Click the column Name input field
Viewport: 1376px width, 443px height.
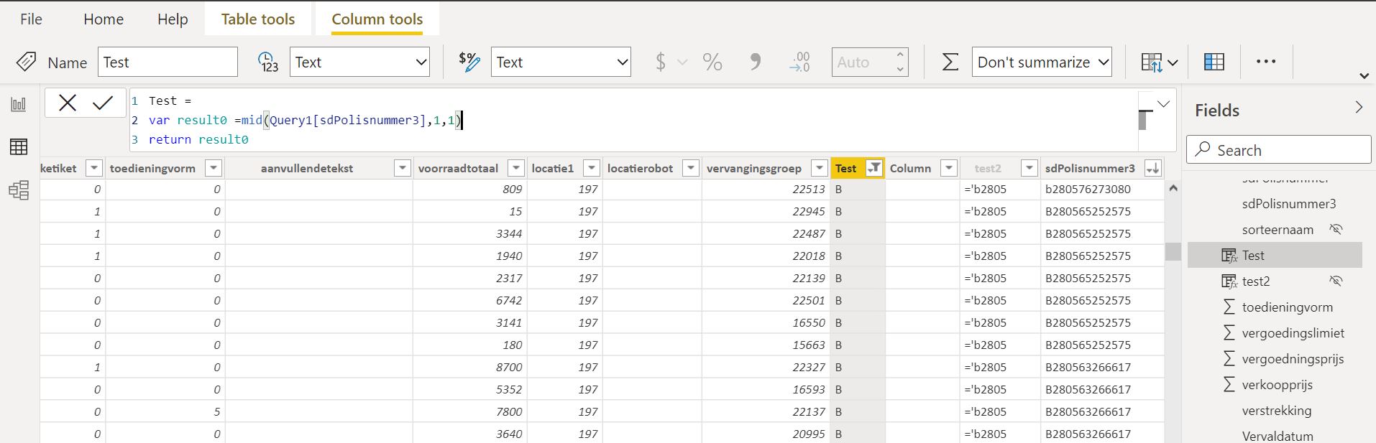168,62
